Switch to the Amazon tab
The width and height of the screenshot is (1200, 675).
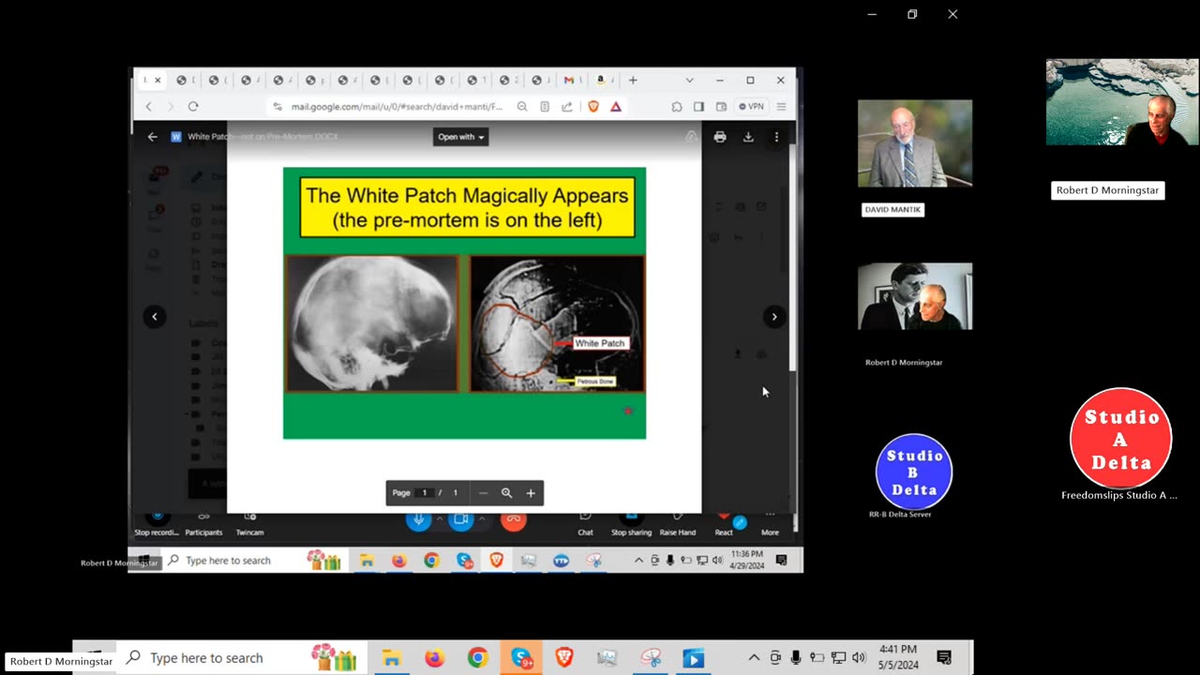[x=602, y=81]
